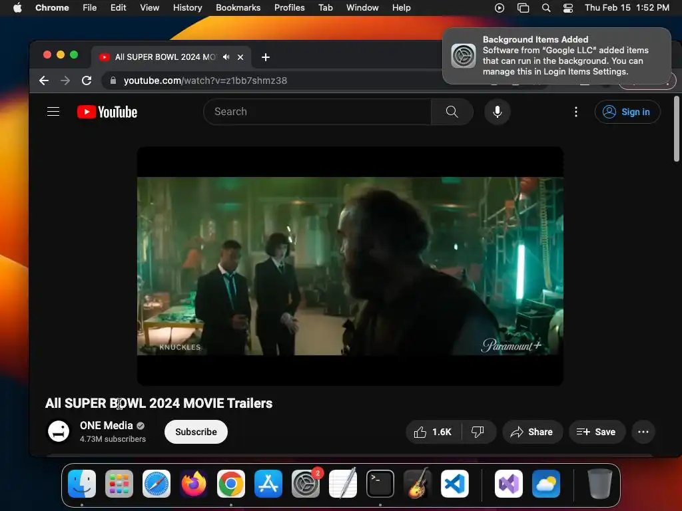Select the All SUPER BOWL 2024 tab
682x511 pixels.
171,57
